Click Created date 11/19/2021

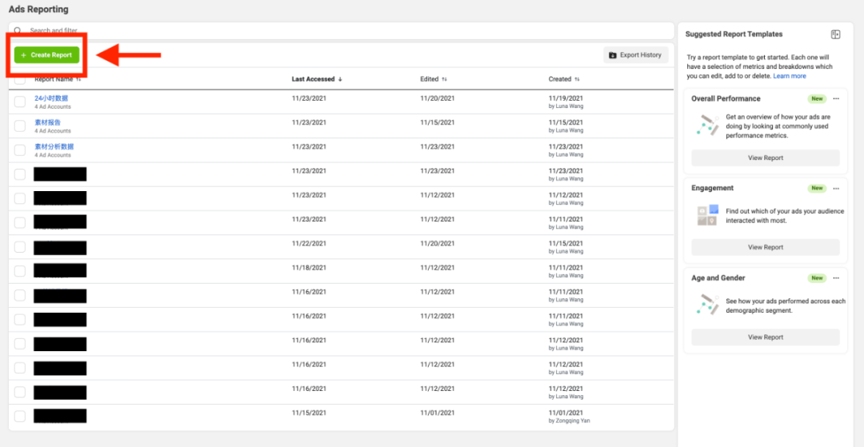click(566, 98)
